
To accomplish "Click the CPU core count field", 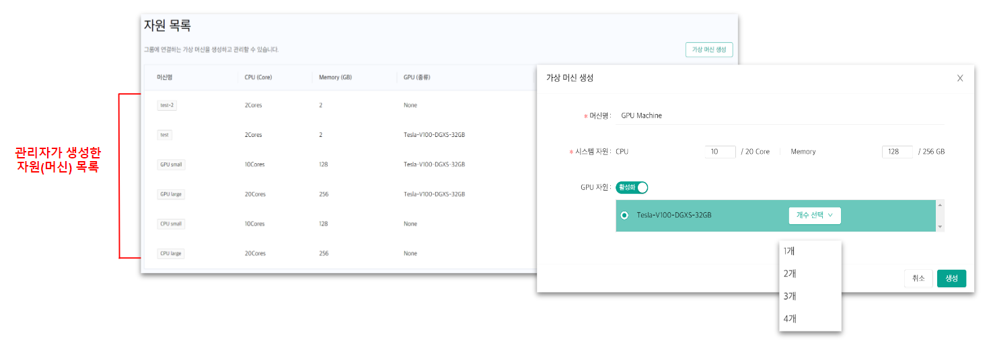I will tap(720, 152).
